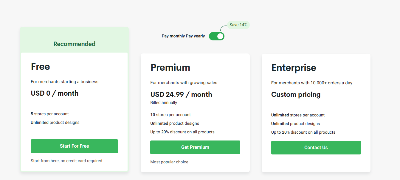The image size is (400, 180).
Task: Click the 10 stores per account feature
Action: click(170, 115)
